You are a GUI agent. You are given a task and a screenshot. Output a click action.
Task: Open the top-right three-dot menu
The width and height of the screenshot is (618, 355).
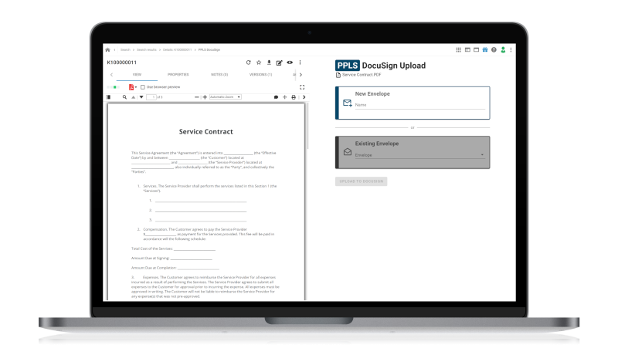click(511, 50)
